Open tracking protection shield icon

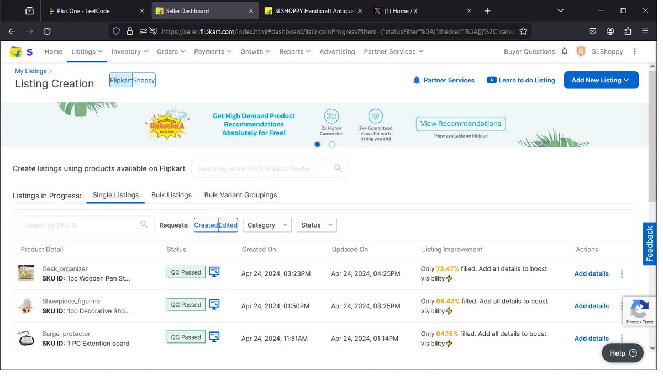[x=116, y=31]
